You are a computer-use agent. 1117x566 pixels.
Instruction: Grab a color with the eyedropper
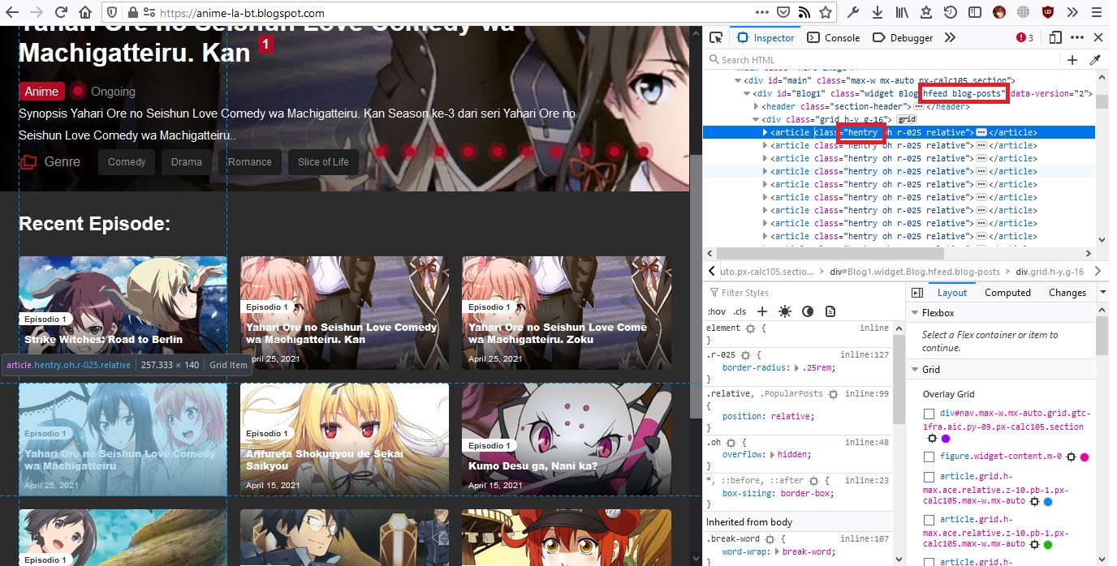coord(1094,60)
